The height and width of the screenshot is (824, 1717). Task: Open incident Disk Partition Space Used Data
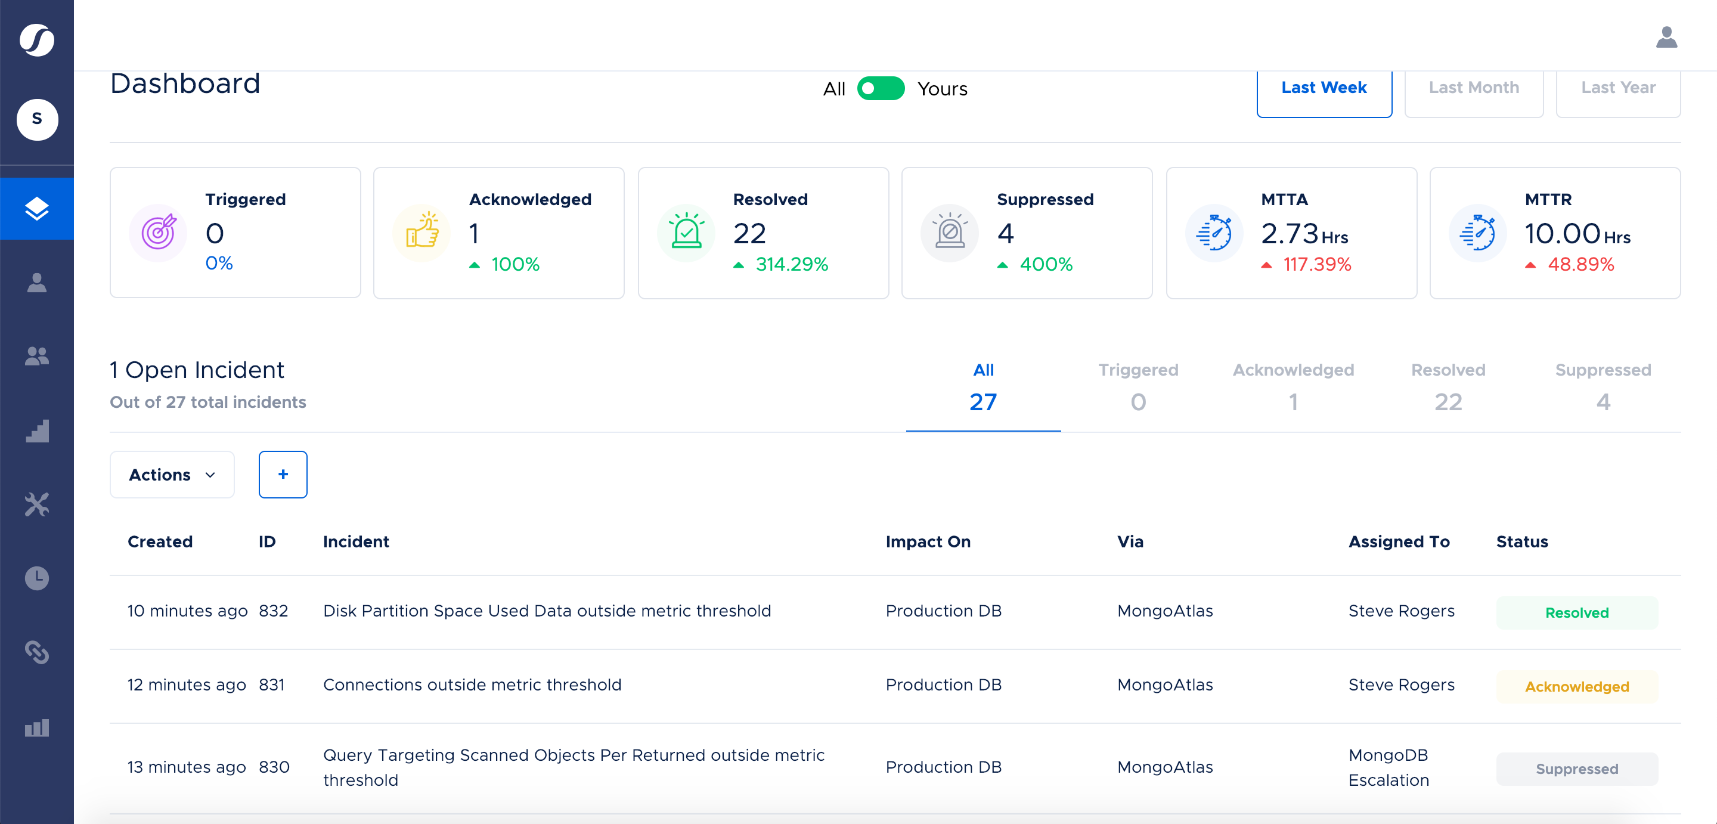[x=547, y=611]
